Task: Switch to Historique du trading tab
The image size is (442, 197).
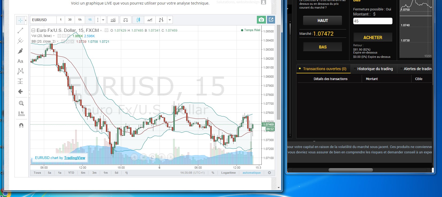Action: pos(375,69)
